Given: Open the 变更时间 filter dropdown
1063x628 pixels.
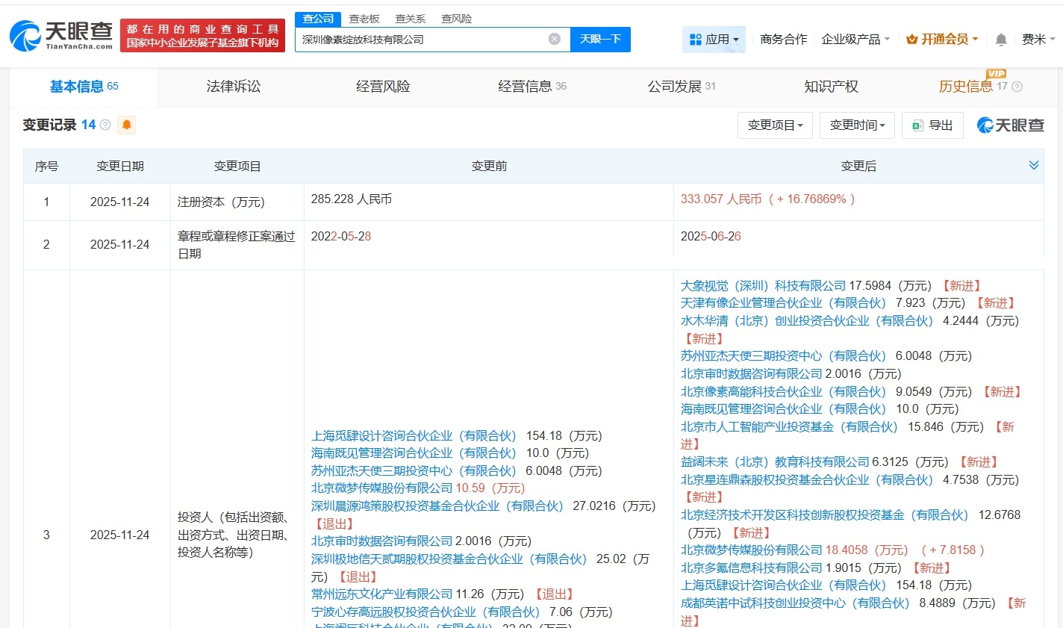Looking at the screenshot, I should [x=856, y=125].
